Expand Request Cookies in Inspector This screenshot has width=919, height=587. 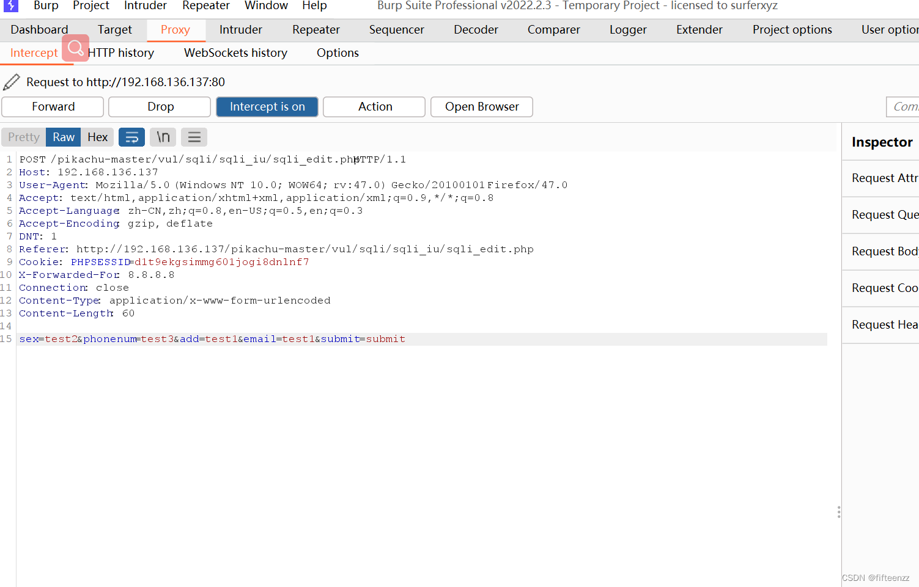click(881, 288)
